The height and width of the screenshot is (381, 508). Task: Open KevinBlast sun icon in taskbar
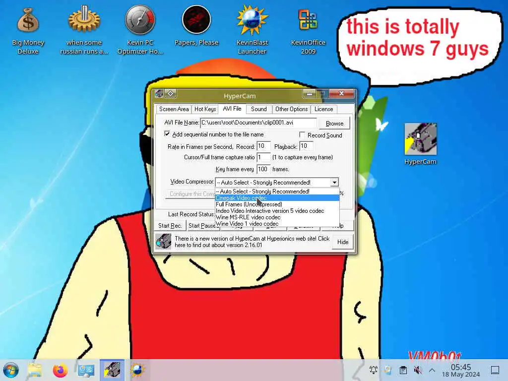pyautogui.click(x=137, y=370)
